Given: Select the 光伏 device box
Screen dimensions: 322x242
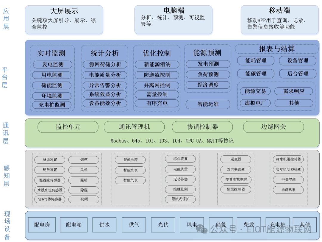Looking at the screenshot, I should coord(163,225).
